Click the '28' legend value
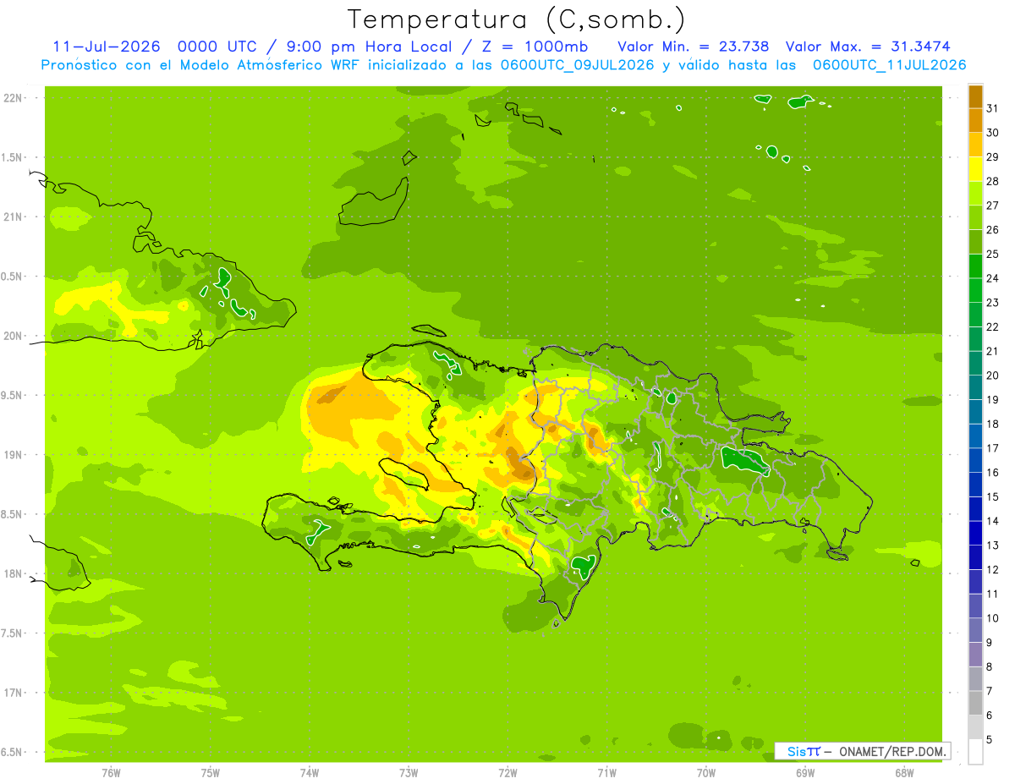This screenshot has width=1015, height=784. pyautogui.click(x=993, y=181)
